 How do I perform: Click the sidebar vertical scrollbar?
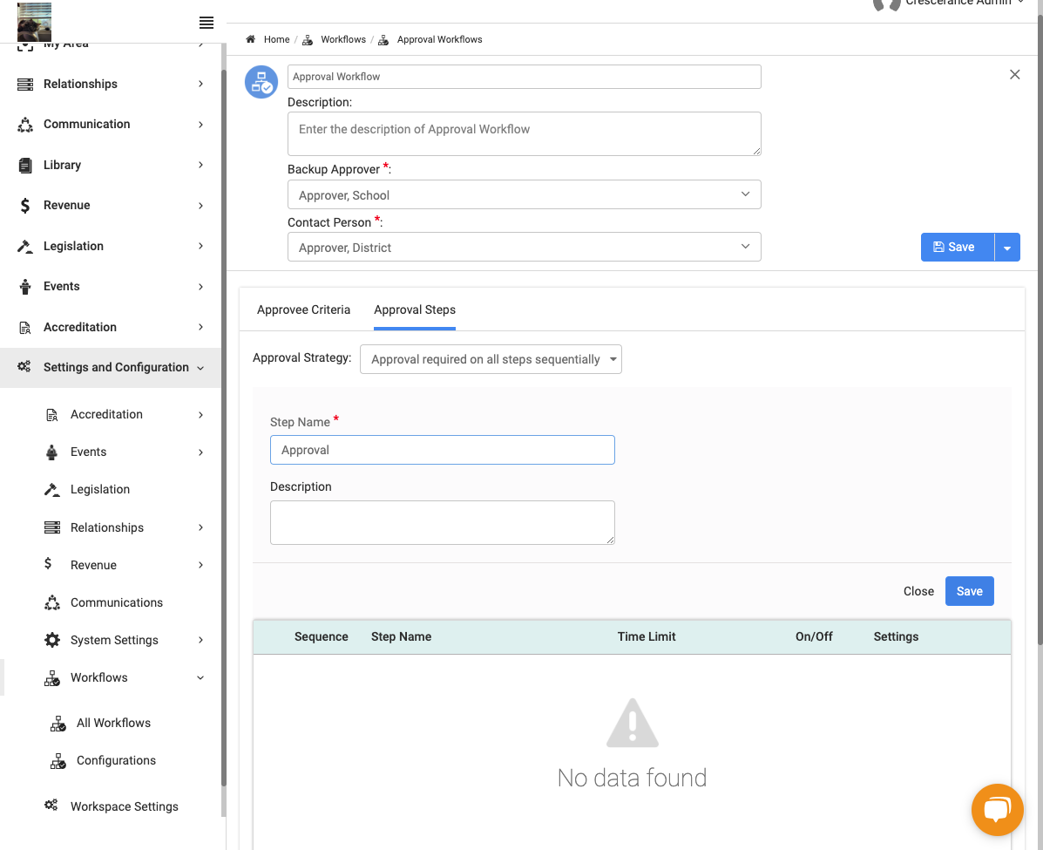pyautogui.click(x=223, y=426)
